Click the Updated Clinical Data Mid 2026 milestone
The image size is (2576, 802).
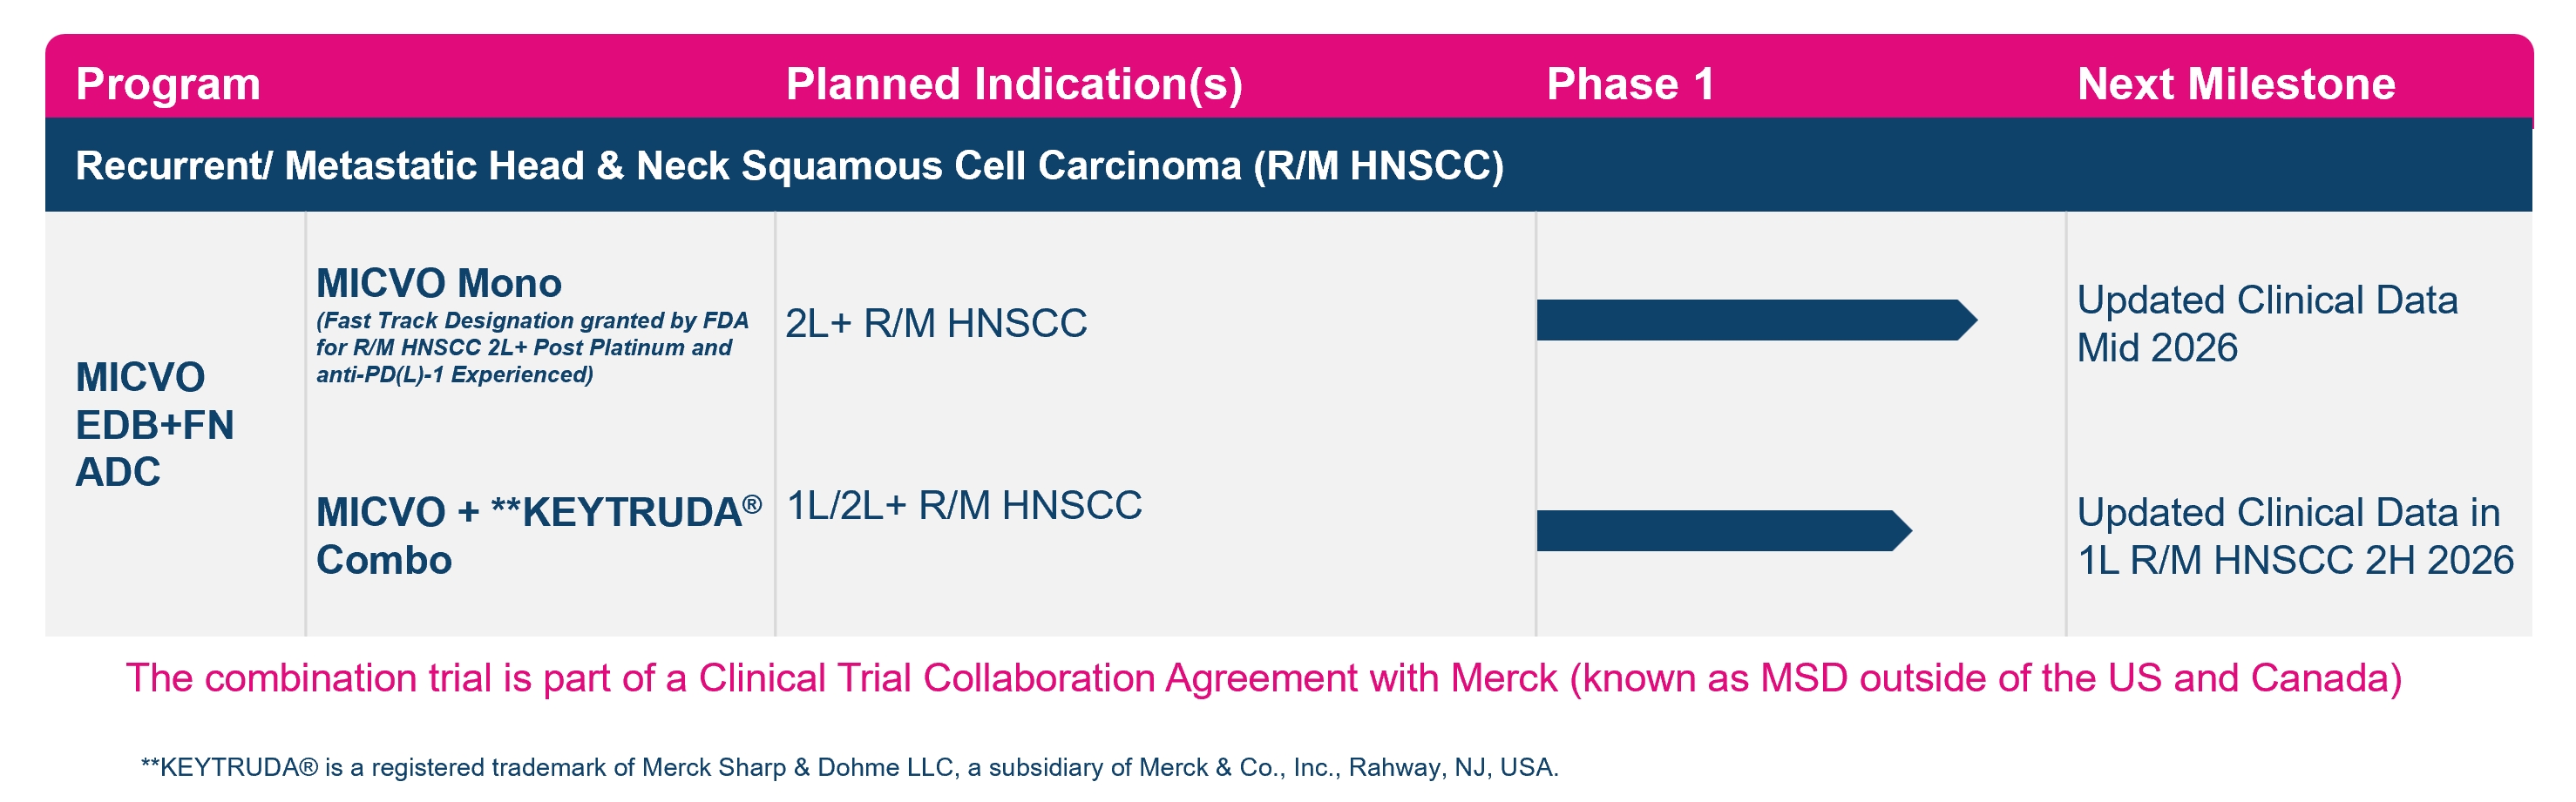[x=2267, y=324]
